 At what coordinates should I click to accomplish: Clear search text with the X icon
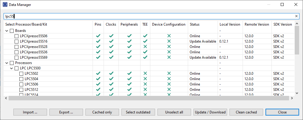click(296, 16)
